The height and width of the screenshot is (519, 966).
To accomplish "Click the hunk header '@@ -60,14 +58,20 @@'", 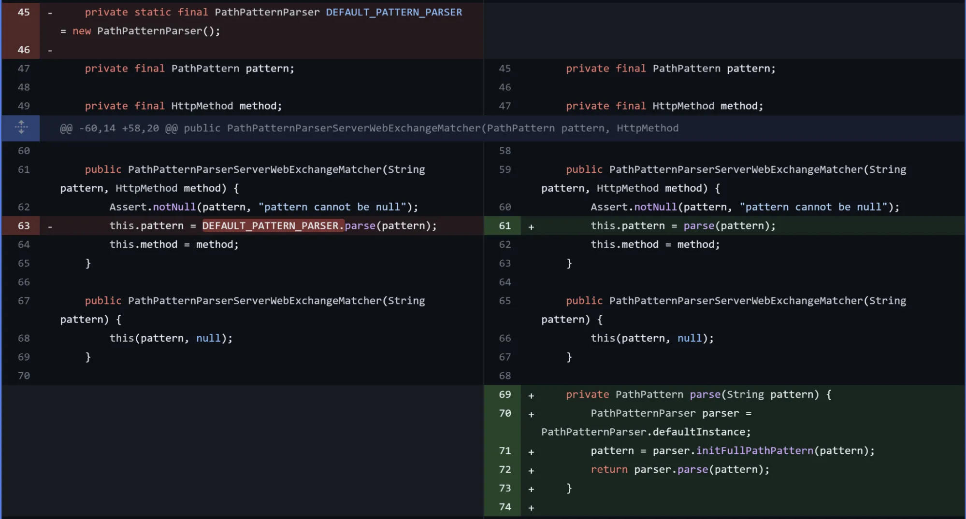I will [x=118, y=128].
